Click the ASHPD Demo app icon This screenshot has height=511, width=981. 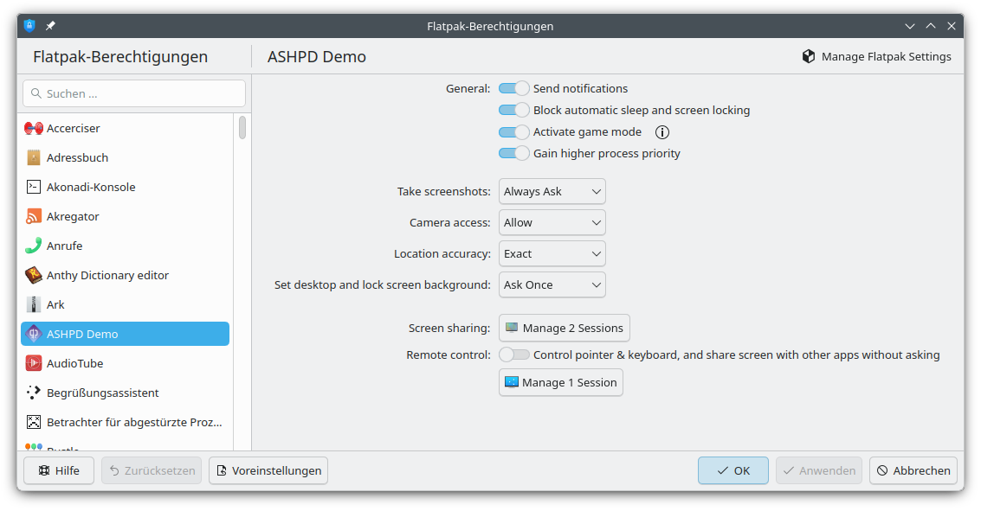pos(34,334)
